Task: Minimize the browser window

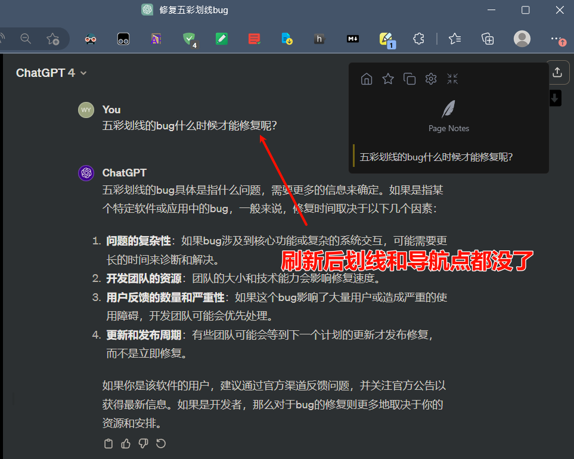Action: coord(491,10)
